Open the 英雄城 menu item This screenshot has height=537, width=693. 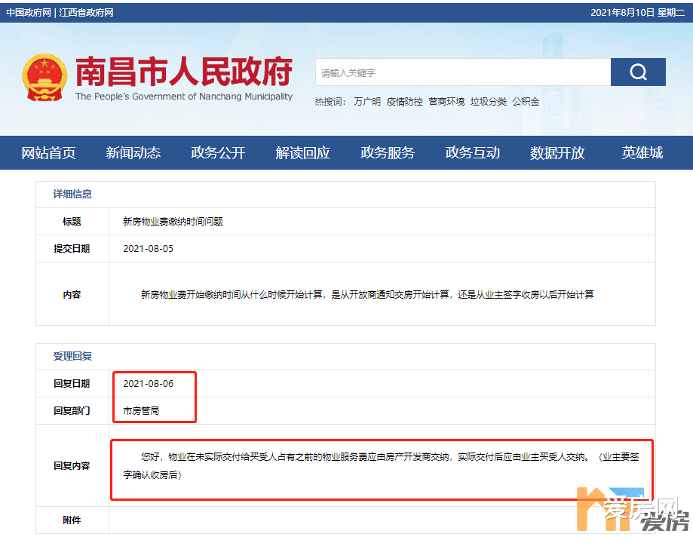[x=642, y=153]
